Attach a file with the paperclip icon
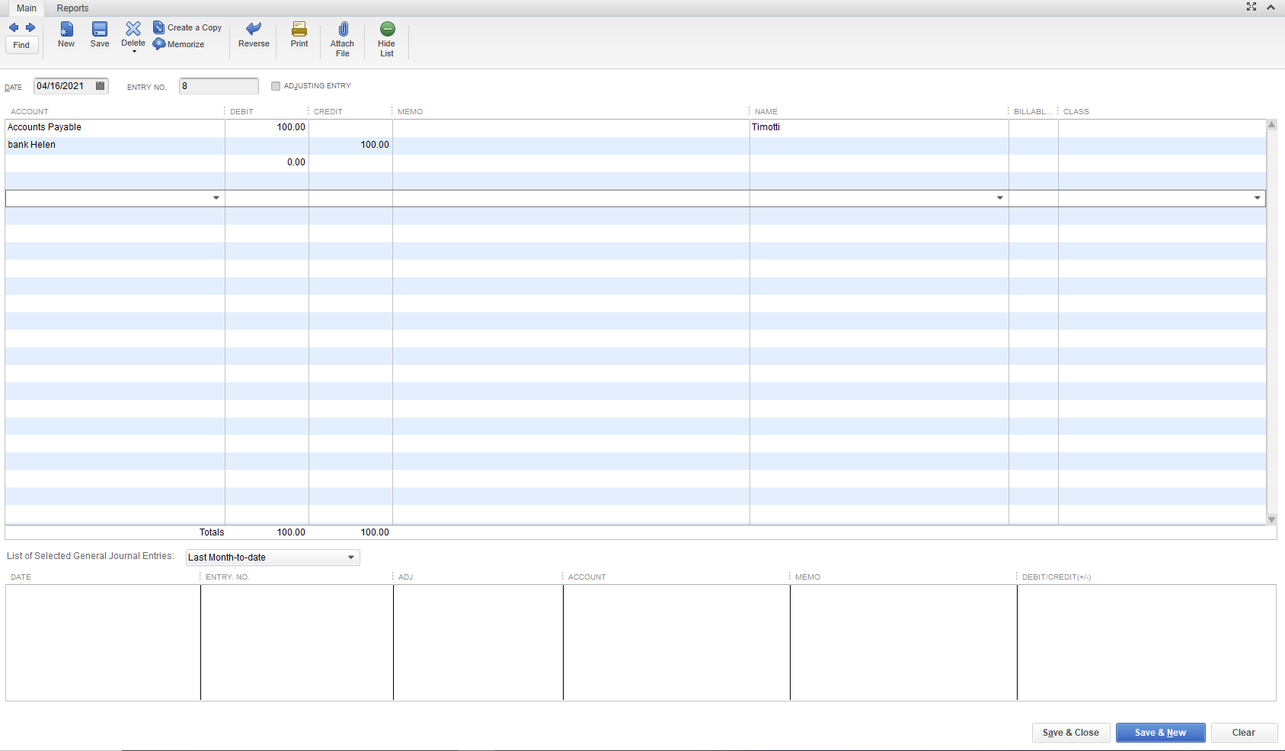Viewport: 1285px width, 751px height. [343, 38]
